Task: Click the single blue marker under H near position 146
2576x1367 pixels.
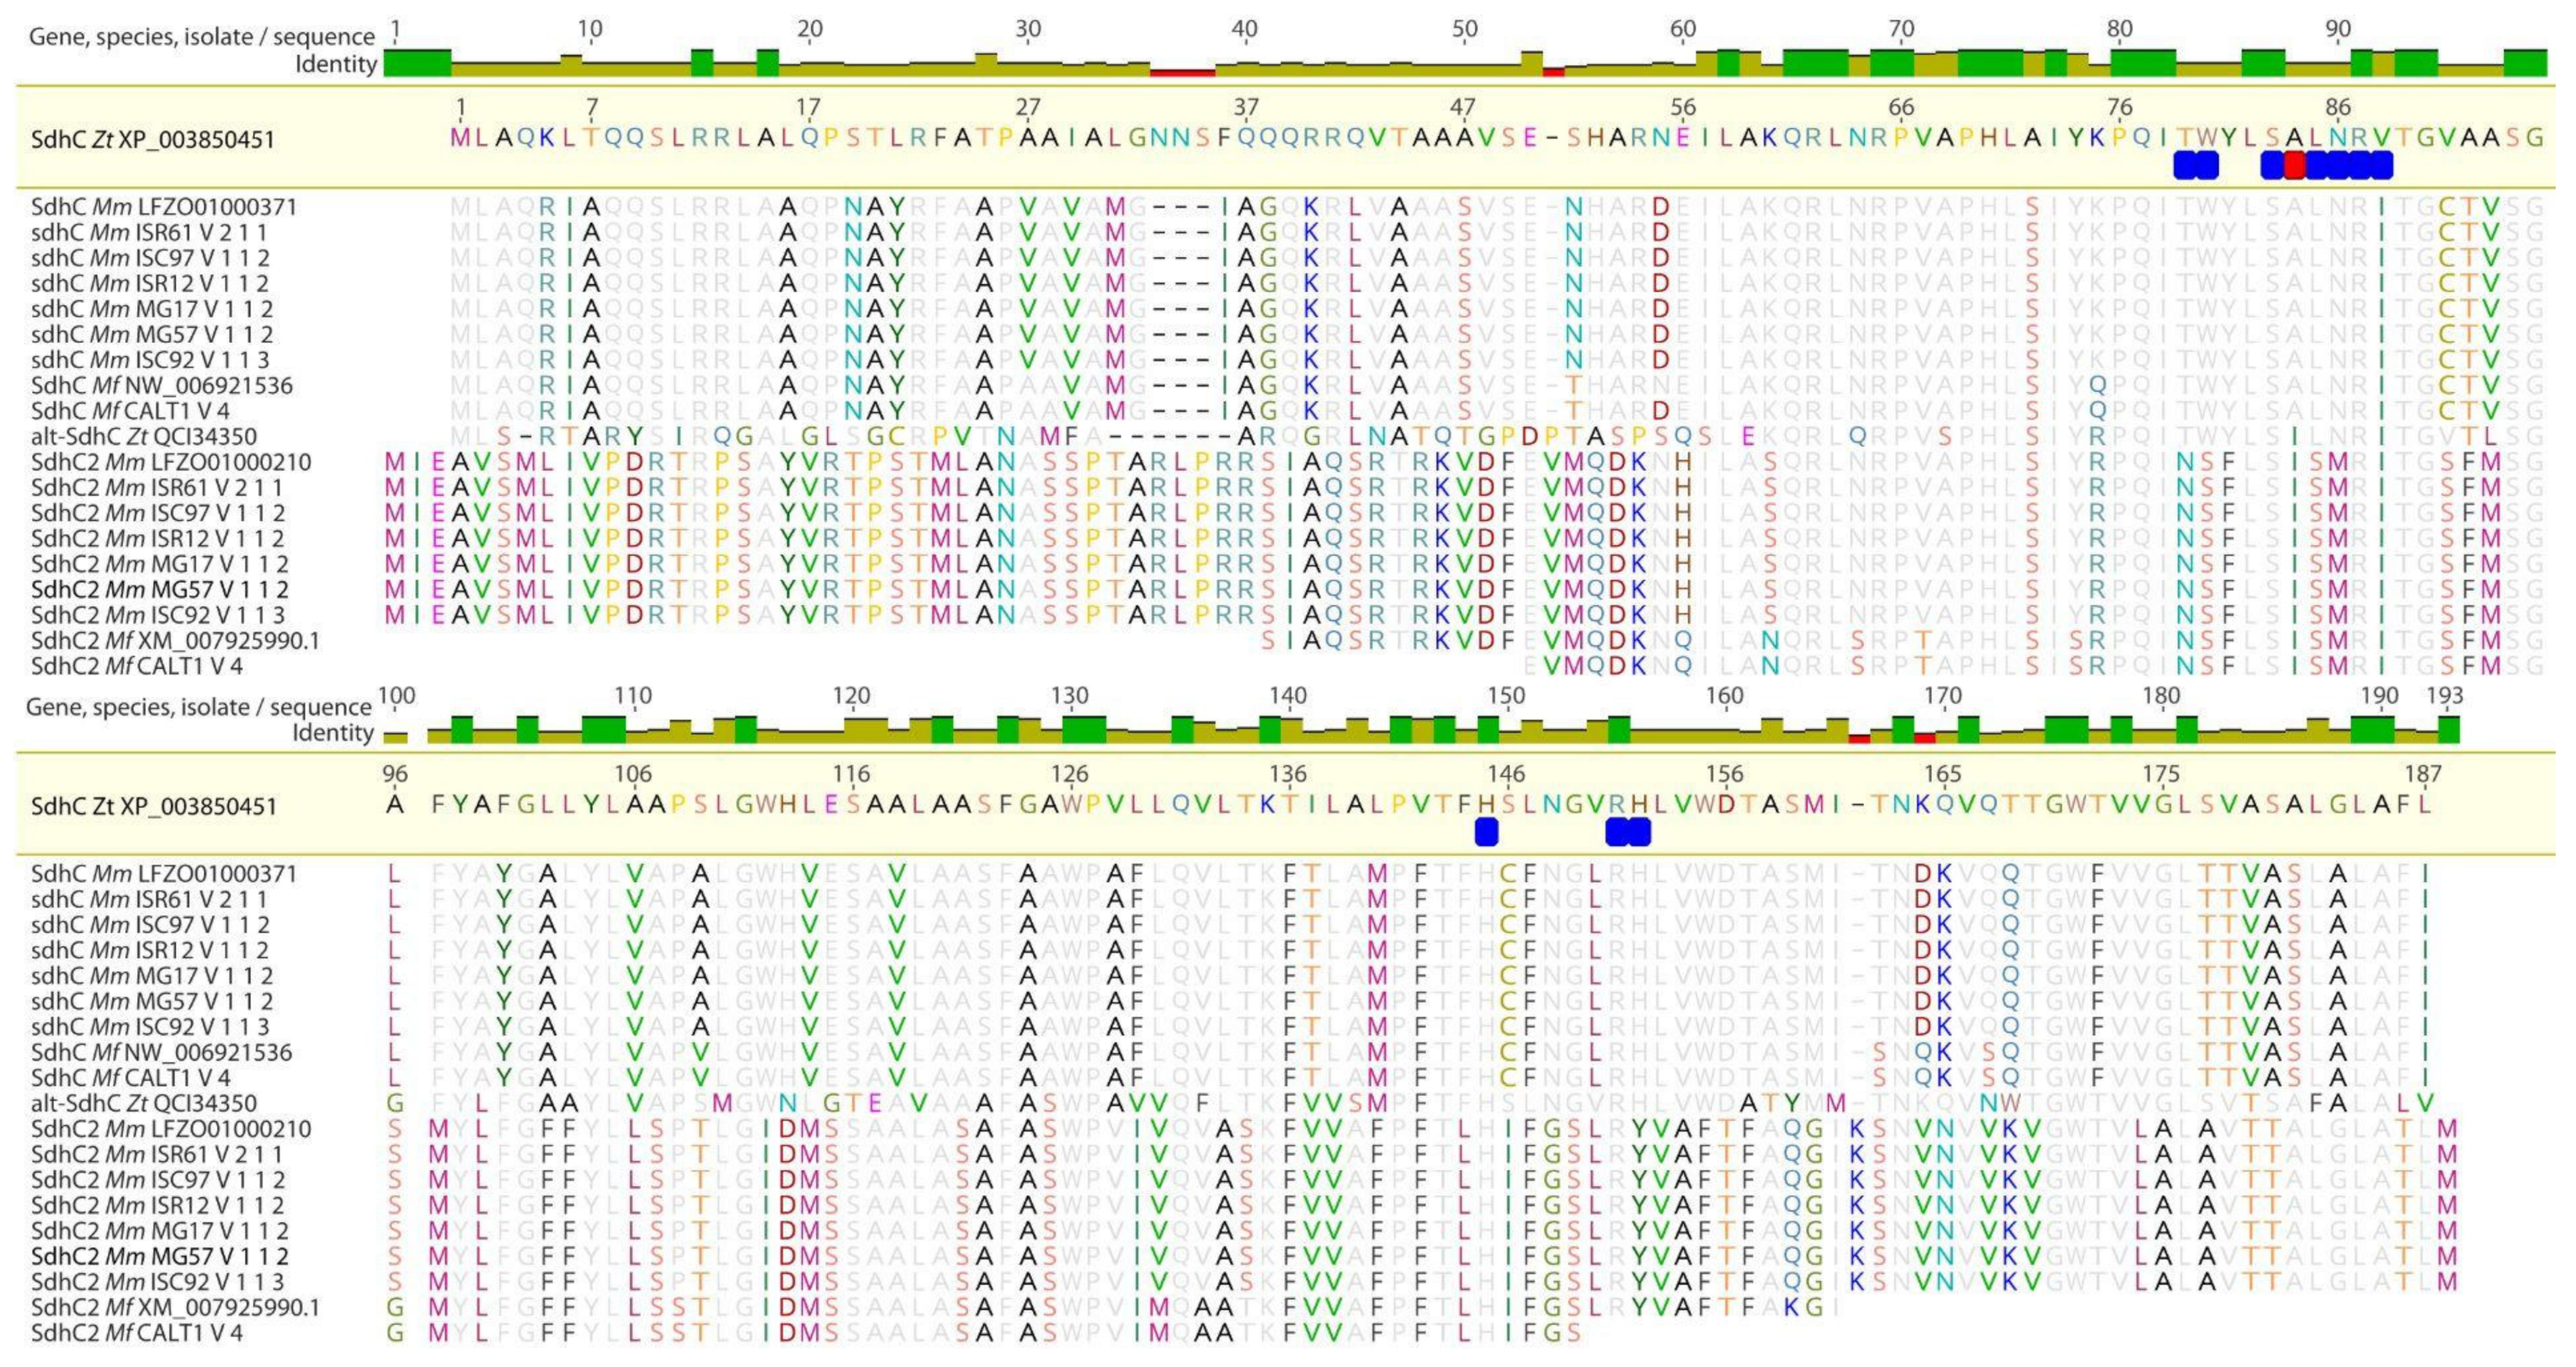Action: click(x=1487, y=831)
